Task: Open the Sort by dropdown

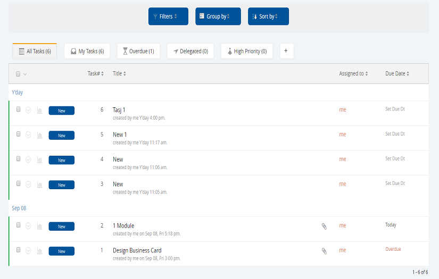Action: (x=268, y=16)
